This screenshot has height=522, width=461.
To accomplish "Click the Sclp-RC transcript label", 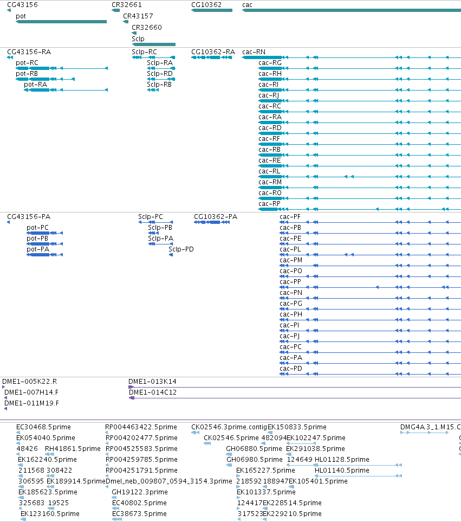I will pyautogui.click(x=144, y=52).
